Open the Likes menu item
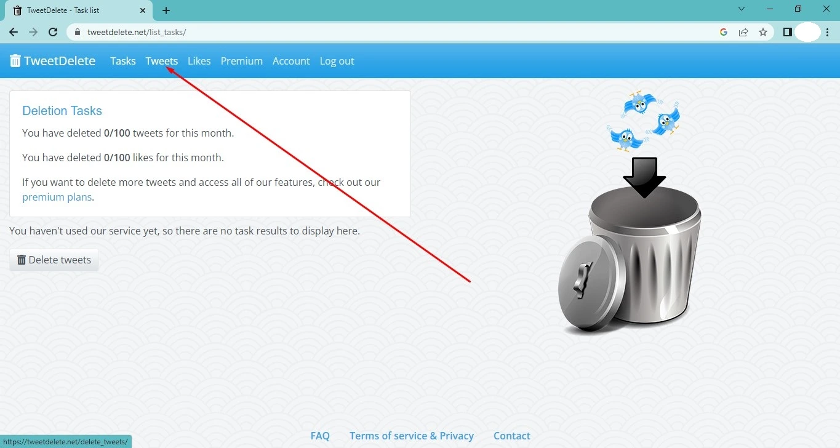 pos(199,61)
